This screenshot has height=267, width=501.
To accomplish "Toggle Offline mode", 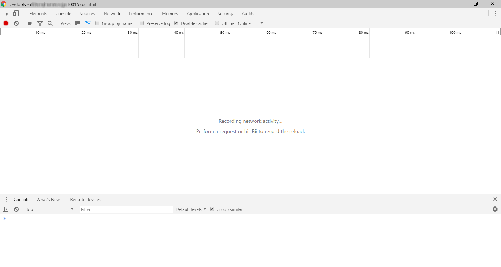I will [x=217, y=23].
